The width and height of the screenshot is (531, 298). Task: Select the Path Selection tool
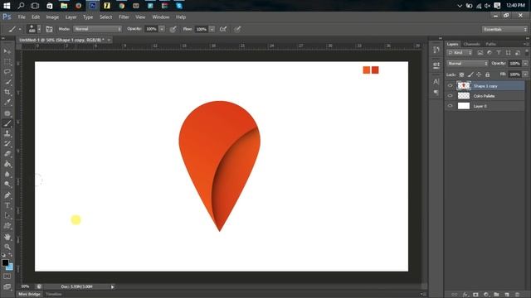click(x=7, y=215)
